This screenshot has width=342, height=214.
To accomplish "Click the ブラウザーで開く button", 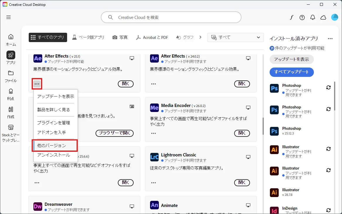I will click(x=115, y=133).
